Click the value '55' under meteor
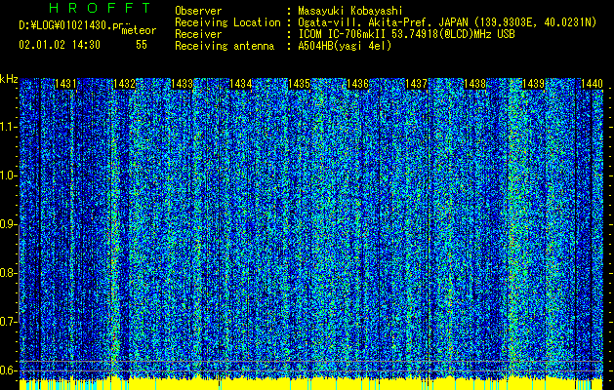Image resolution: width=614 pixels, height=390 pixels. point(142,45)
